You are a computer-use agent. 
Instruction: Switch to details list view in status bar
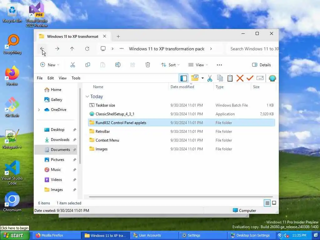(267, 203)
